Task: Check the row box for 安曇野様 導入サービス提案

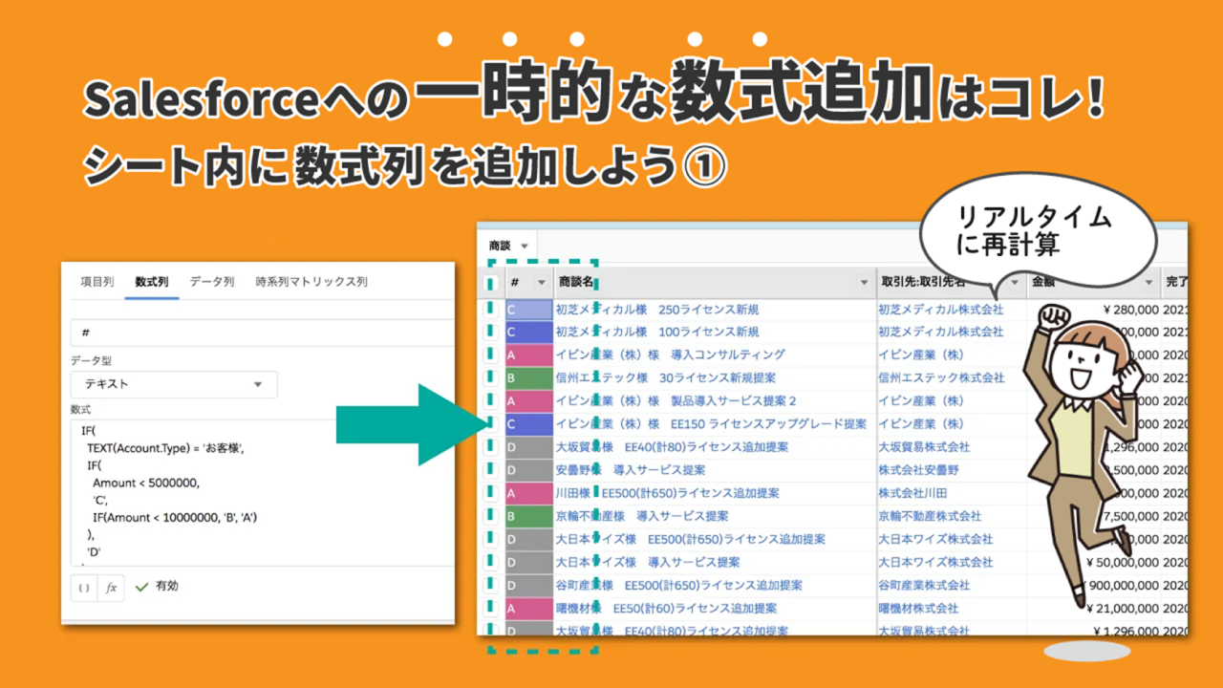Action: [x=491, y=470]
